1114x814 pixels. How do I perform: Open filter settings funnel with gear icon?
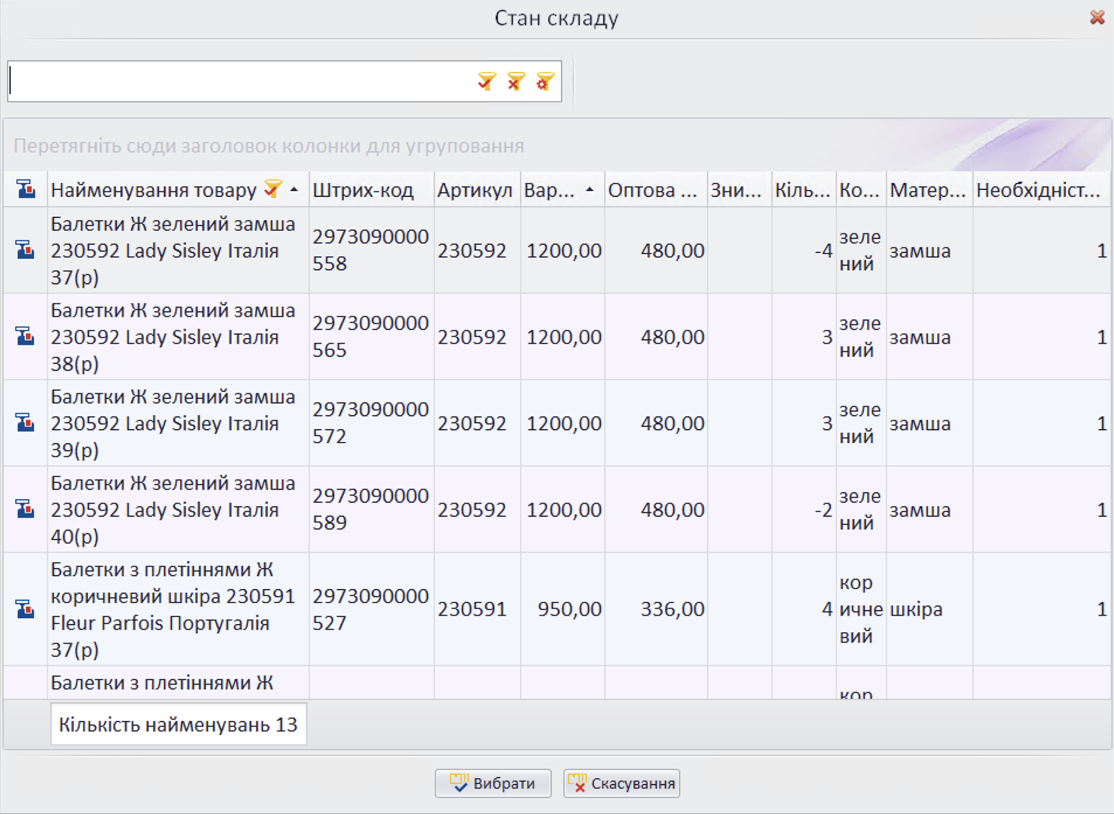tap(545, 81)
